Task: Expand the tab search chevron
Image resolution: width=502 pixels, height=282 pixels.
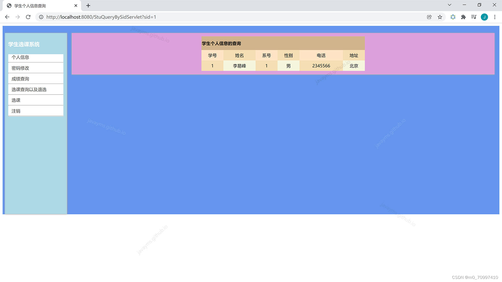Action: pyautogui.click(x=449, y=5)
